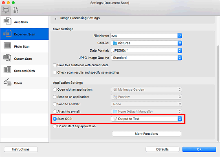
Task: Click the settings pane vertical scrollbar
Action: coord(218,94)
